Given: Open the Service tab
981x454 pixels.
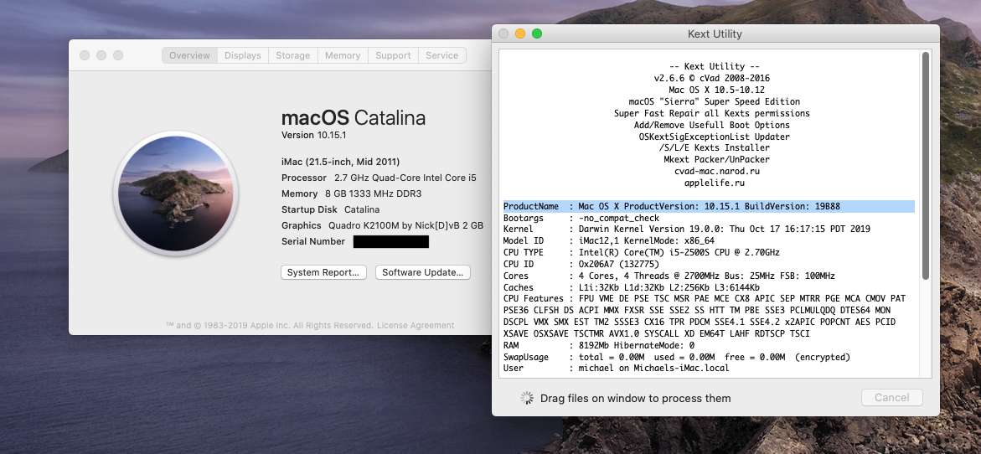Looking at the screenshot, I should point(441,55).
